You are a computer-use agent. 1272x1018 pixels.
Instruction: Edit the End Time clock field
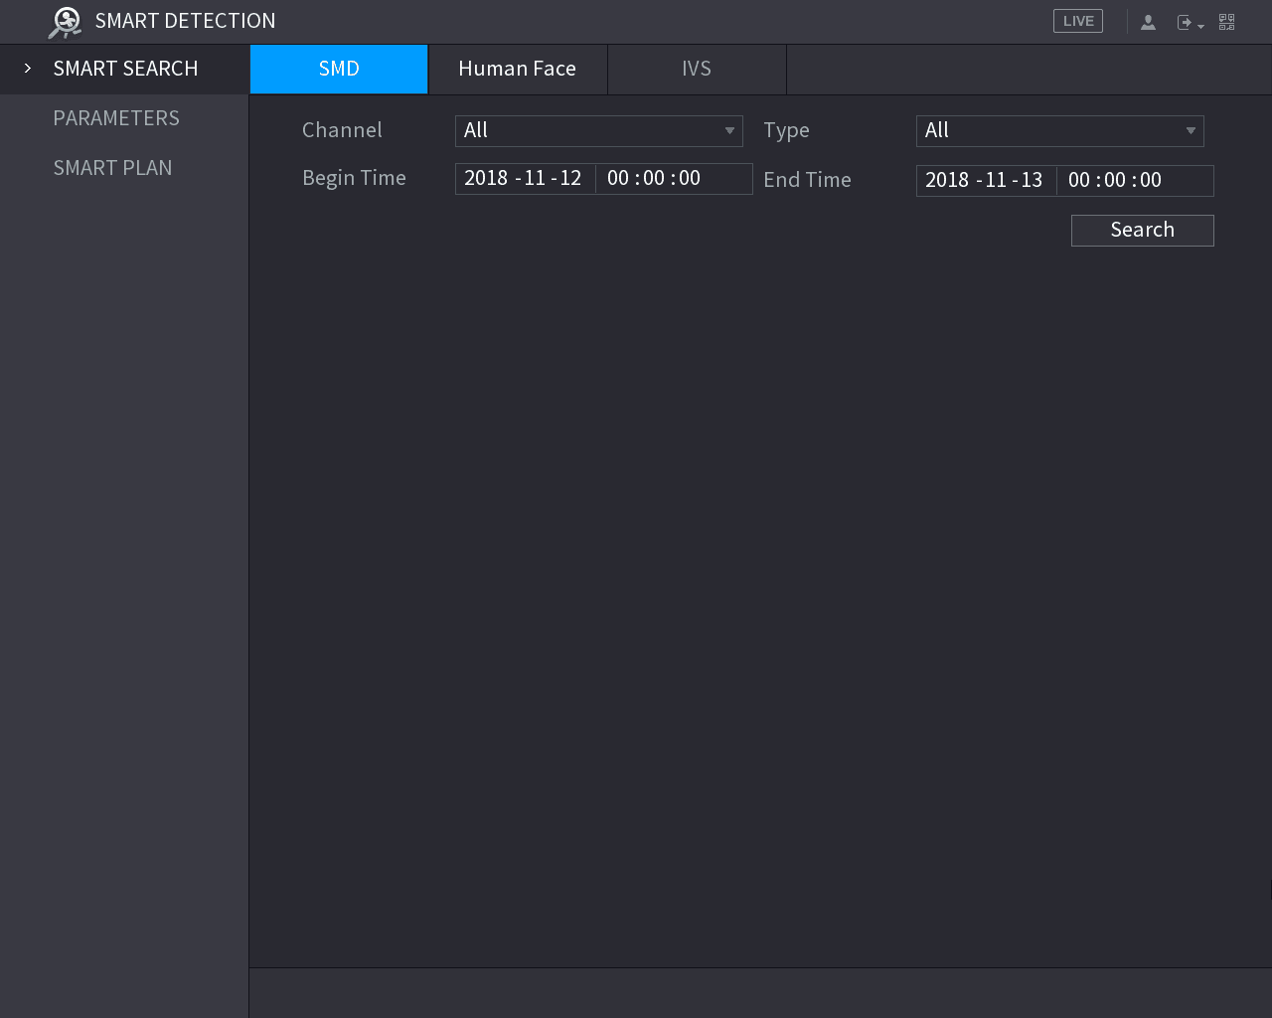coord(1135,180)
